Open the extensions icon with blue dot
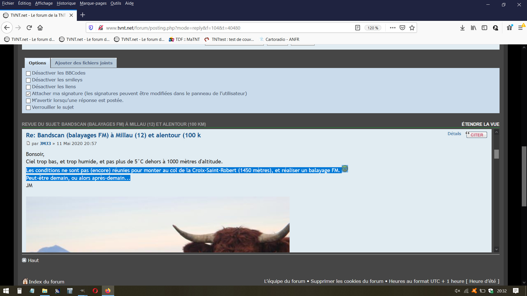The image size is (527, 296). pyautogui.click(x=510, y=28)
